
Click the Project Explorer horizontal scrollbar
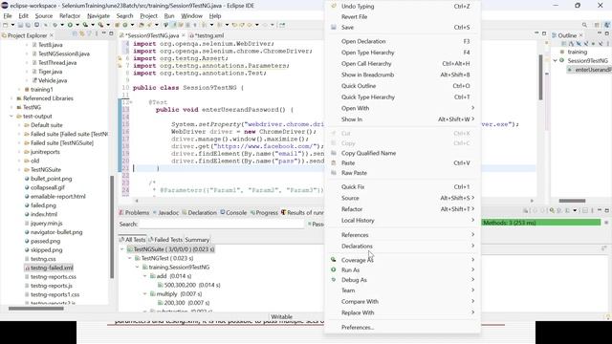pyautogui.click(x=36, y=309)
